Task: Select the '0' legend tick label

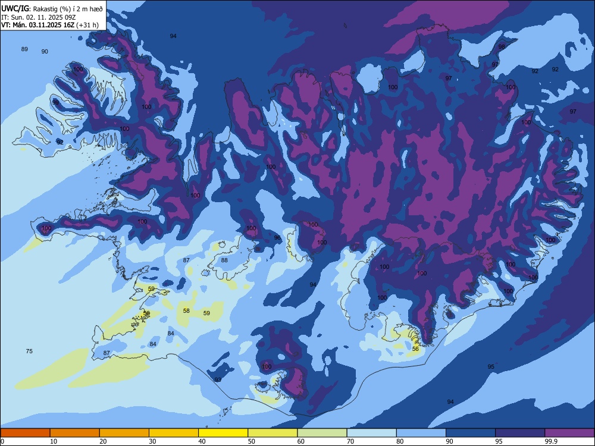Action: point(2,441)
